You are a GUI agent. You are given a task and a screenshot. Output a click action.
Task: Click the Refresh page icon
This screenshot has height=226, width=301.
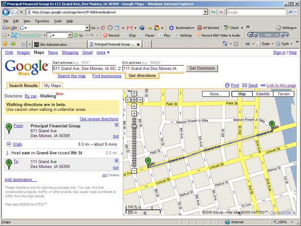(213, 12)
